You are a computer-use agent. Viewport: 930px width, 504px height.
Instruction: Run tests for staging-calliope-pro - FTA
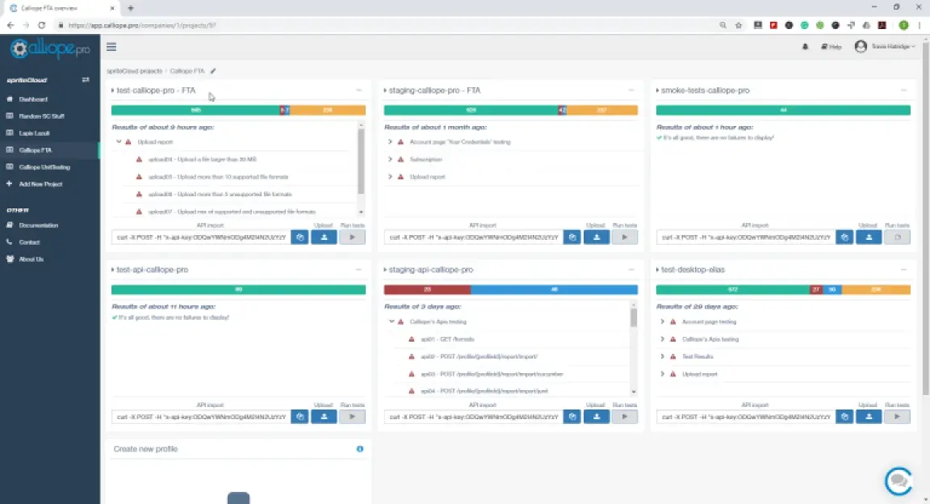coord(625,237)
